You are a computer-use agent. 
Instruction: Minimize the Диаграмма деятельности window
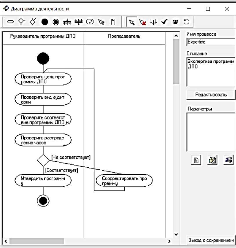click(189, 9)
